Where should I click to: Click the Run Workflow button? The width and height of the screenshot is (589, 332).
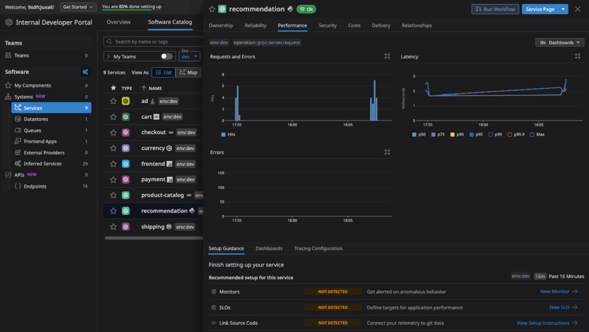click(x=495, y=9)
